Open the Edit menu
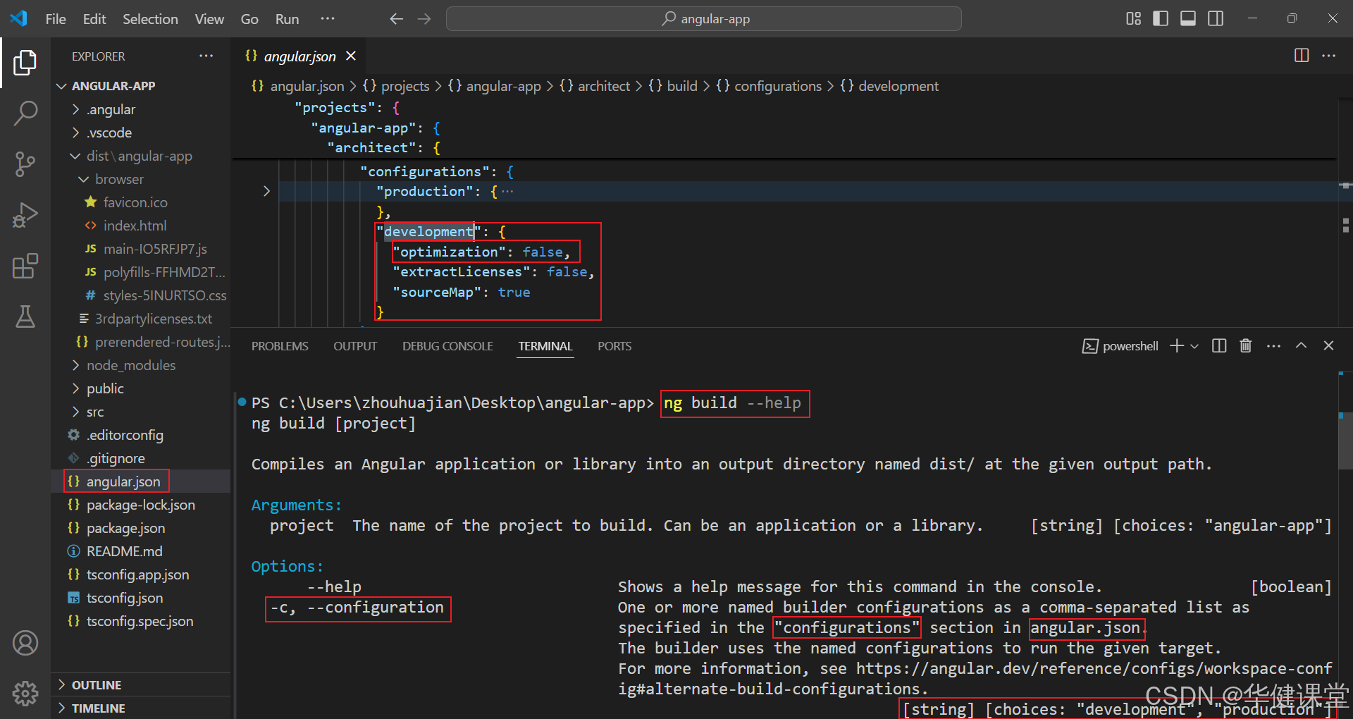 [x=94, y=19]
